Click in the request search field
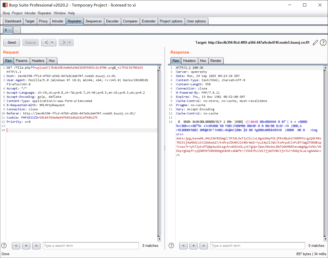This screenshot has width=328, height=258. (91, 246)
